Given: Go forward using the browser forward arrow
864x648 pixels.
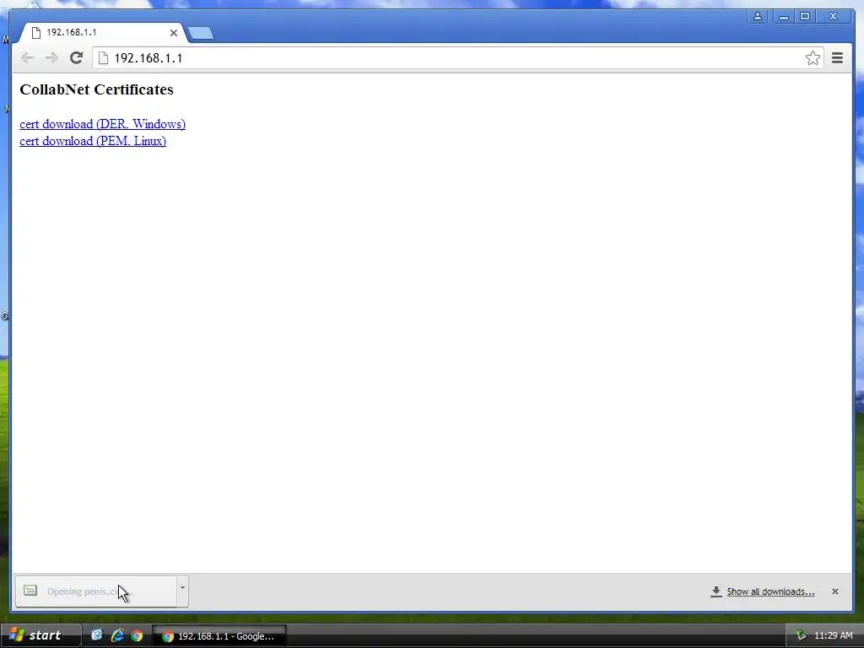Looking at the screenshot, I should pos(51,58).
